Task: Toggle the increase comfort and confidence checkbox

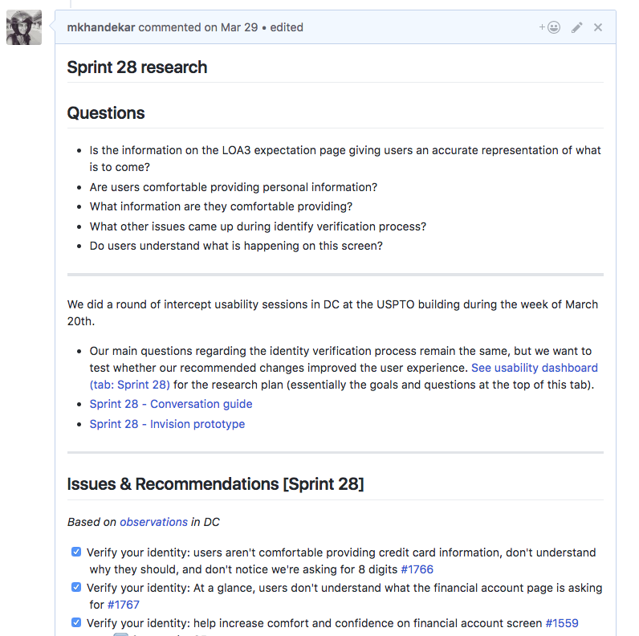Action: (x=76, y=623)
